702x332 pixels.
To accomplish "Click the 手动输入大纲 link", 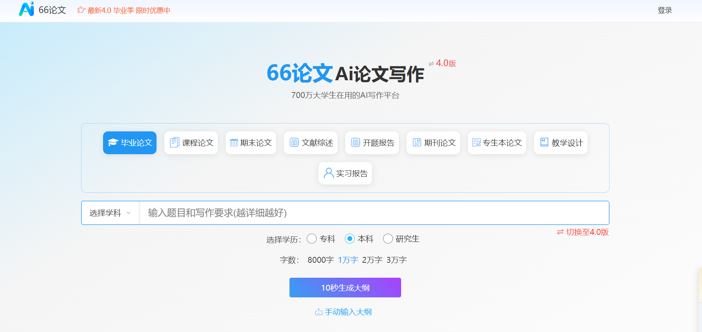I will coord(344,312).
